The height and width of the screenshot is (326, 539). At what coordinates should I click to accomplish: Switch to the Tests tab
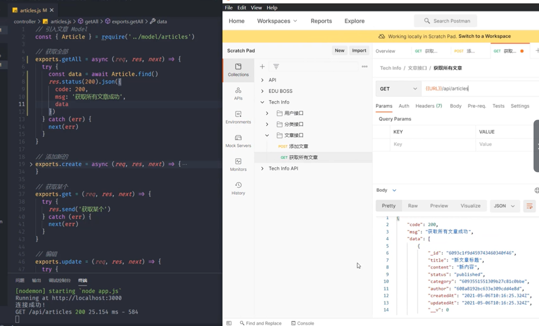coord(498,106)
